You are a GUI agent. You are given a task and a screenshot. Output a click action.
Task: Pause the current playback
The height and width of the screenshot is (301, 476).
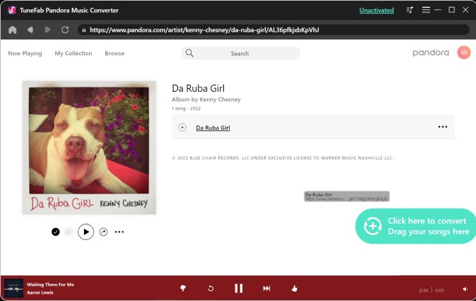coord(238,288)
